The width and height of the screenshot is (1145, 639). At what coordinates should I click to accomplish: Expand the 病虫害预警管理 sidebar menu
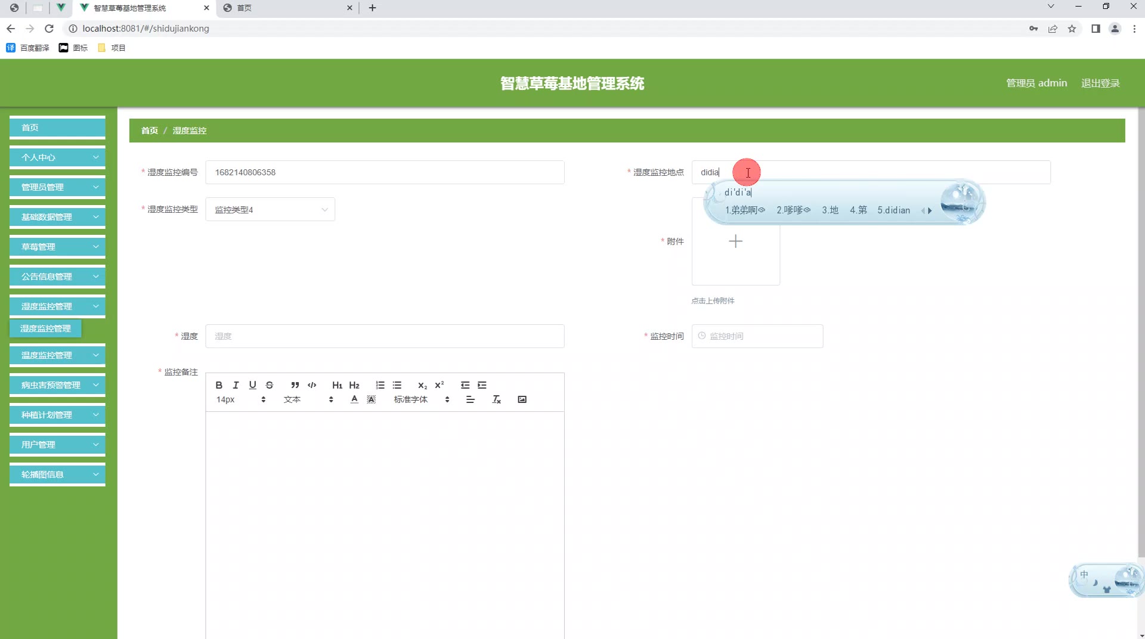[x=57, y=385]
